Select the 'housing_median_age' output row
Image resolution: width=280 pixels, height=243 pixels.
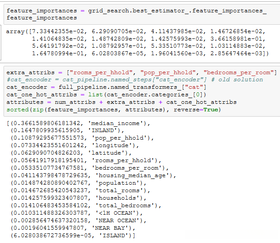pos(93,175)
